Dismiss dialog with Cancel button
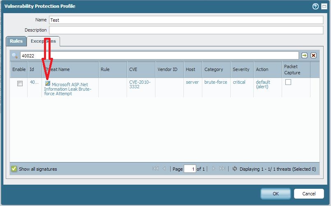The width and height of the screenshot is (331, 206). pos(309,194)
